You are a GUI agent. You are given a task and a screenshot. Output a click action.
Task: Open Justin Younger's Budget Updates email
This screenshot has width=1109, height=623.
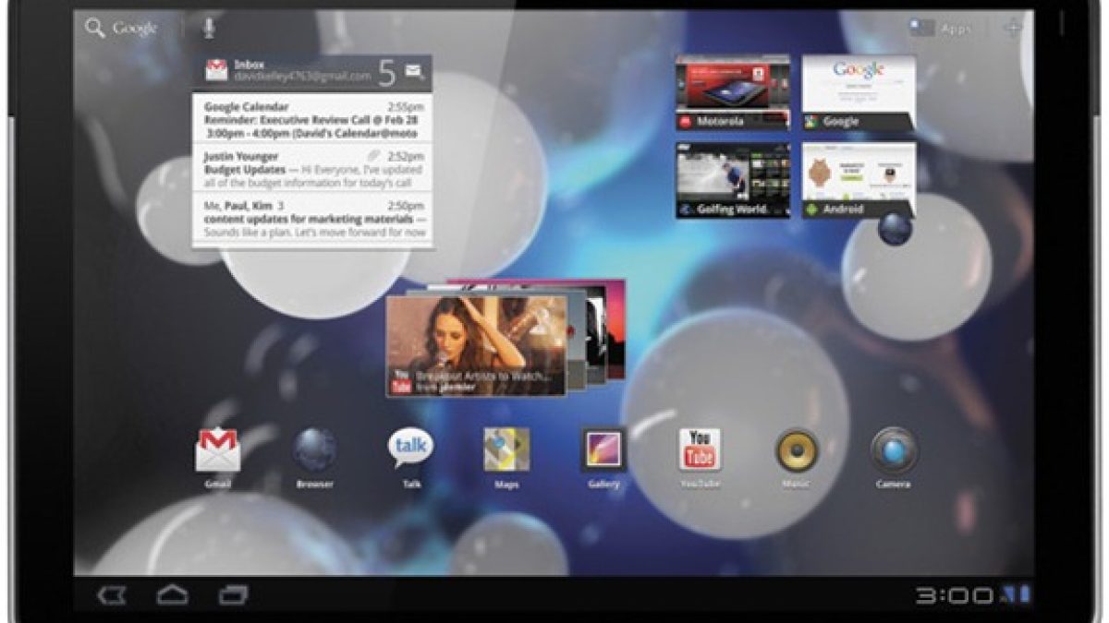tap(312, 168)
